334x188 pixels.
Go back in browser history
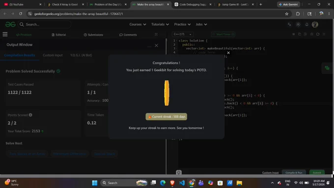click(x=5, y=14)
